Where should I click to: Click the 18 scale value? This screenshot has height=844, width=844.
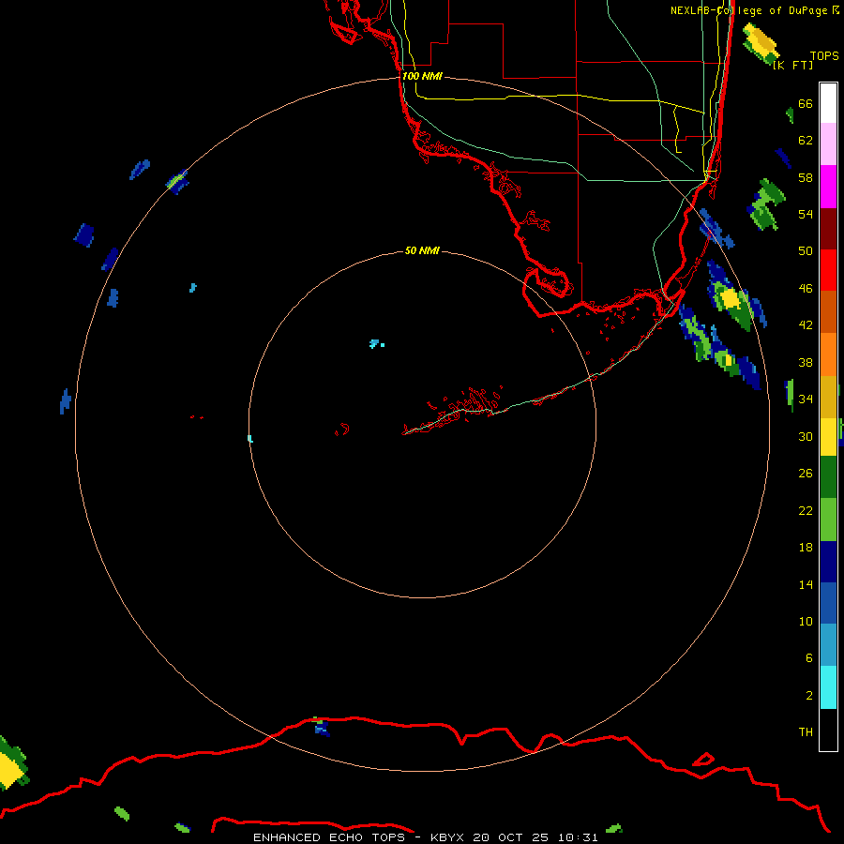(806, 548)
